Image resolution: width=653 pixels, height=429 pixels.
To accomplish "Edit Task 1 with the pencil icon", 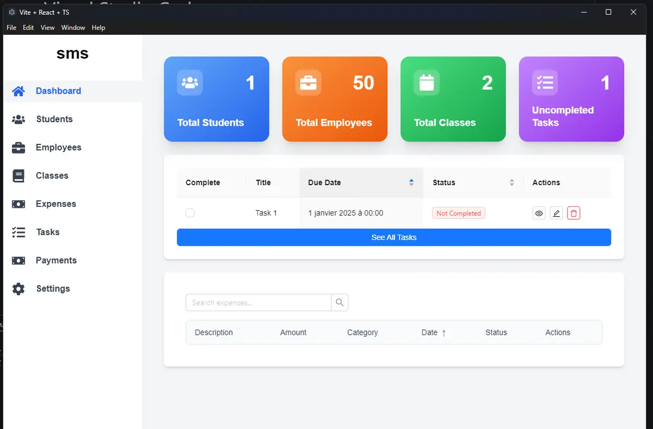I will (556, 213).
